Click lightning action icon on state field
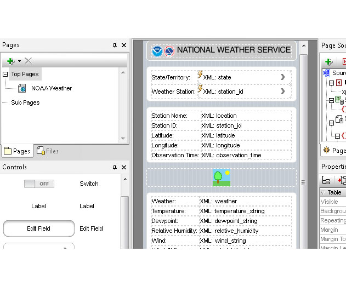346x286 pixels. (x=200, y=75)
